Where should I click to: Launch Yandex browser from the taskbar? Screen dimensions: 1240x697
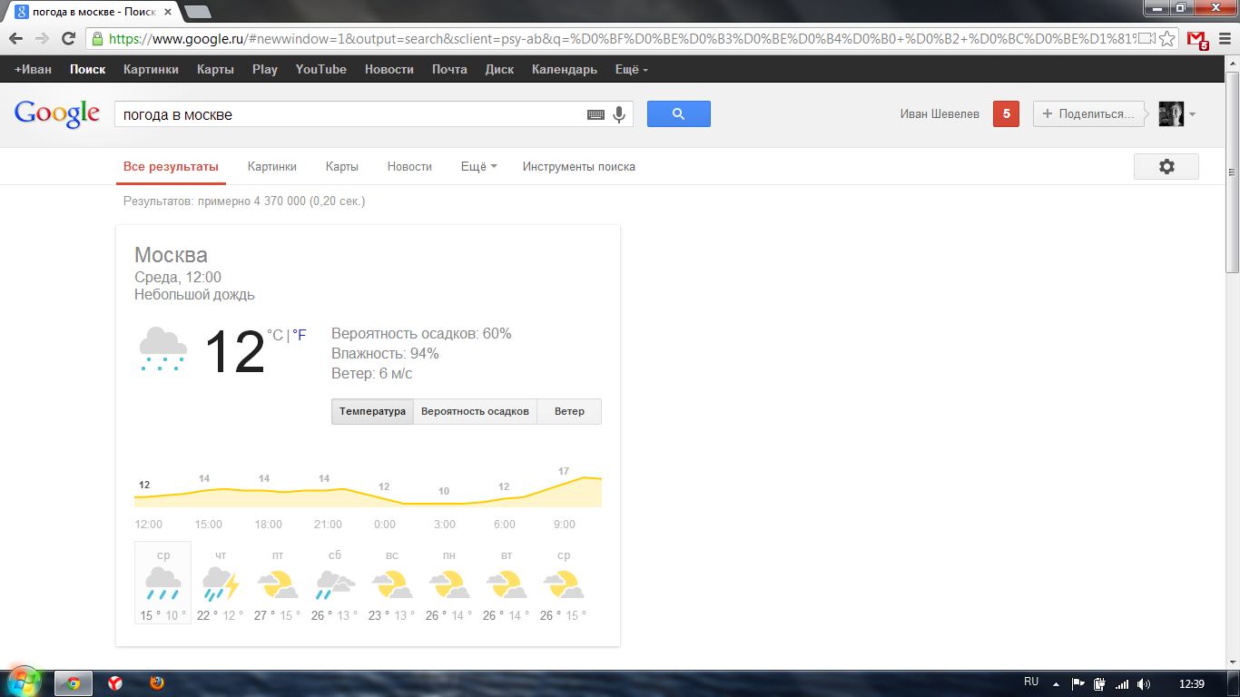(115, 683)
